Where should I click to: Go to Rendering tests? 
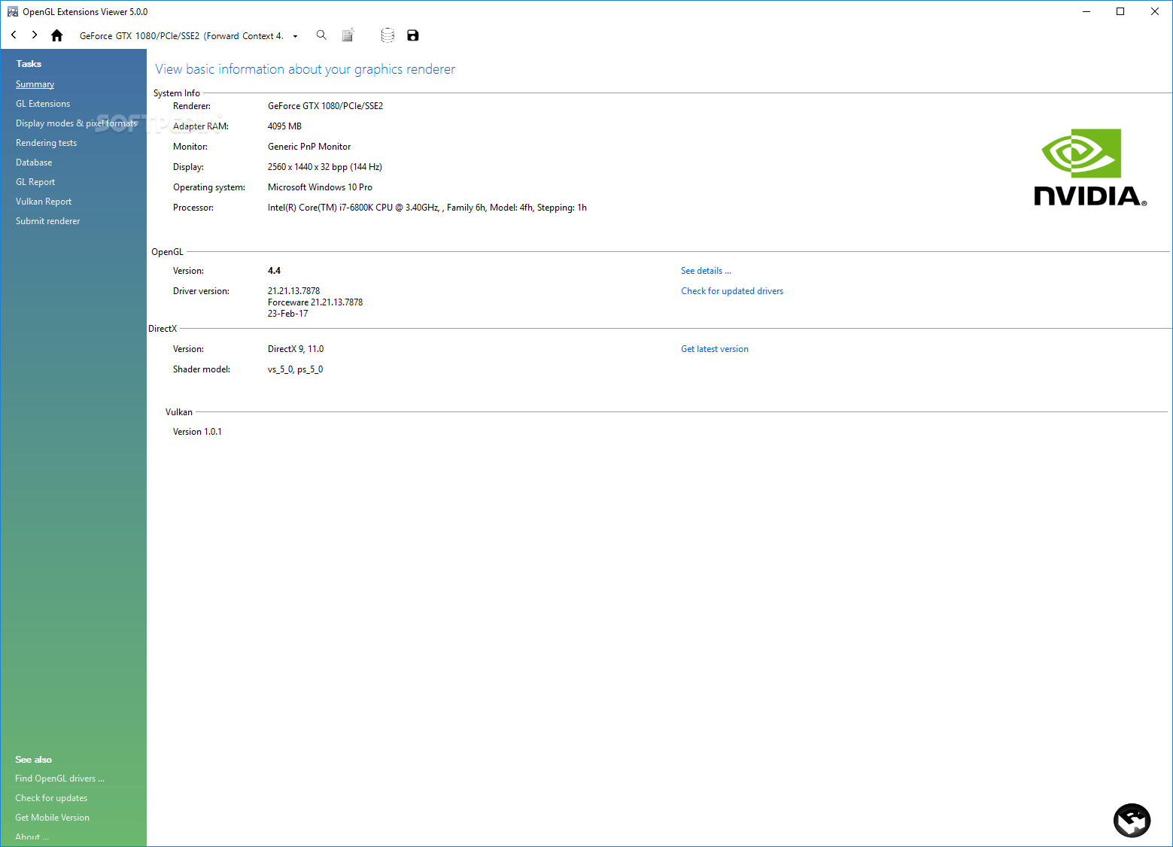click(47, 143)
